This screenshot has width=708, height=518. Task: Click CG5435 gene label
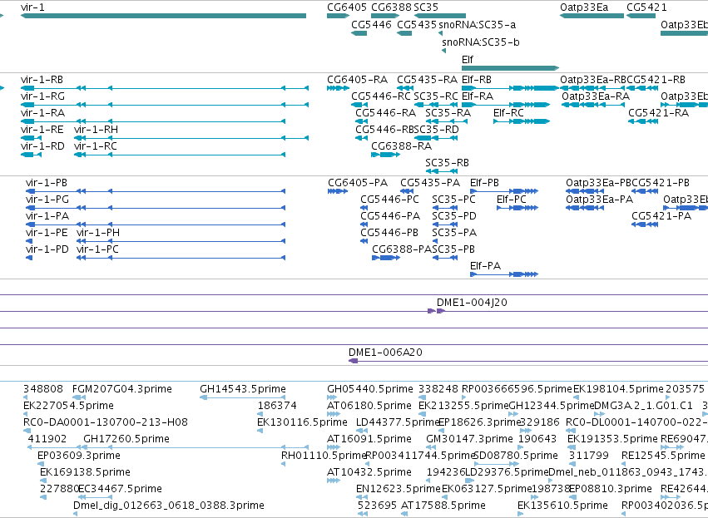[417, 24]
